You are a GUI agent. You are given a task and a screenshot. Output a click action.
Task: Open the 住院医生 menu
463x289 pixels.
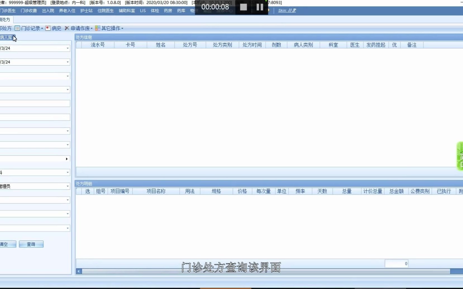point(106,11)
